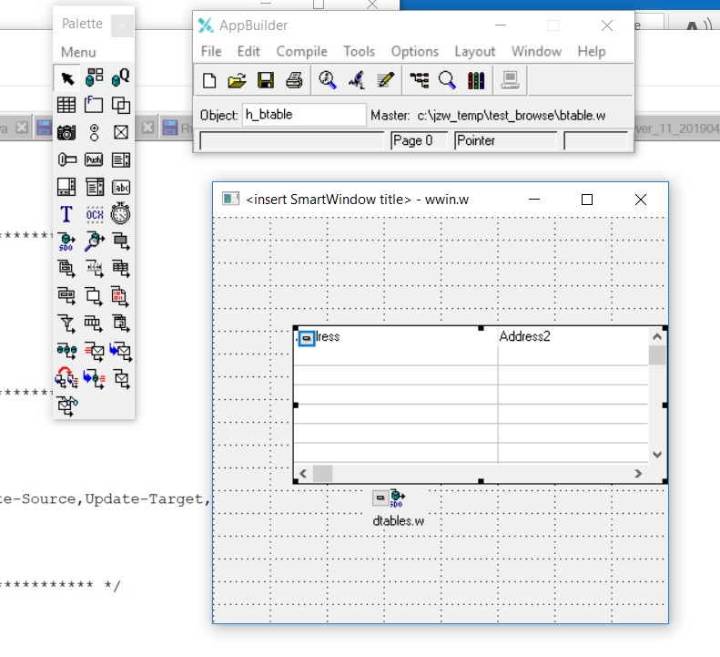Screen dimensions: 720x657
Task: Open the List Objects tree icon
Action: (x=420, y=80)
